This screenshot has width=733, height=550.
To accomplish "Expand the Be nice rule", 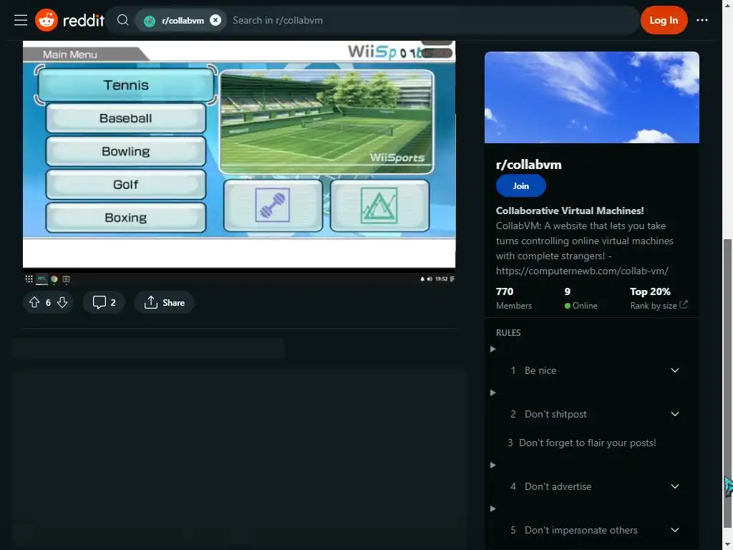I will point(674,370).
